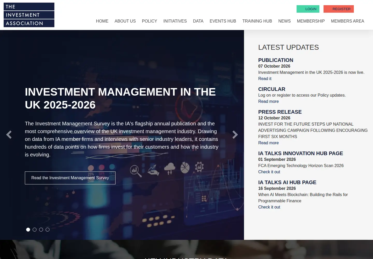This screenshot has width=373, height=259.
Task: Open the EVENTS HUB menu
Action: [x=223, y=21]
